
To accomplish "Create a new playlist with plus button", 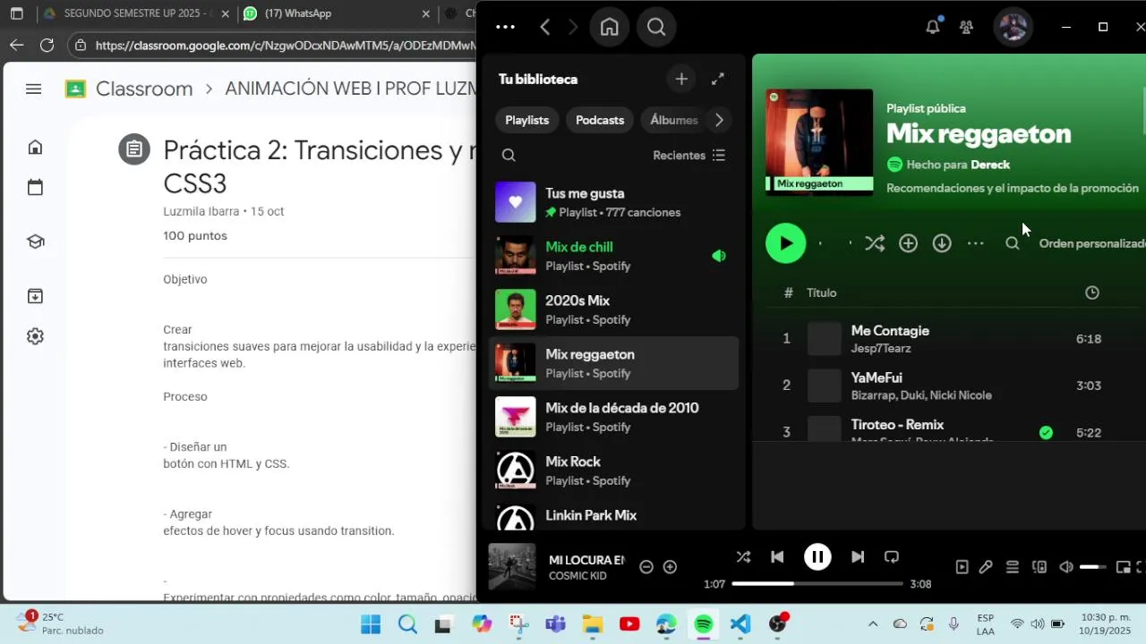I will click(x=681, y=79).
